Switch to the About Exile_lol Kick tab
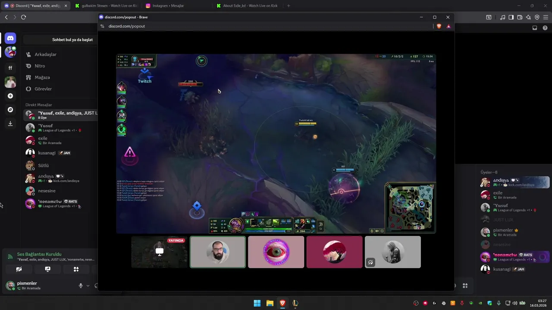This screenshot has height=310, width=552. point(248,6)
